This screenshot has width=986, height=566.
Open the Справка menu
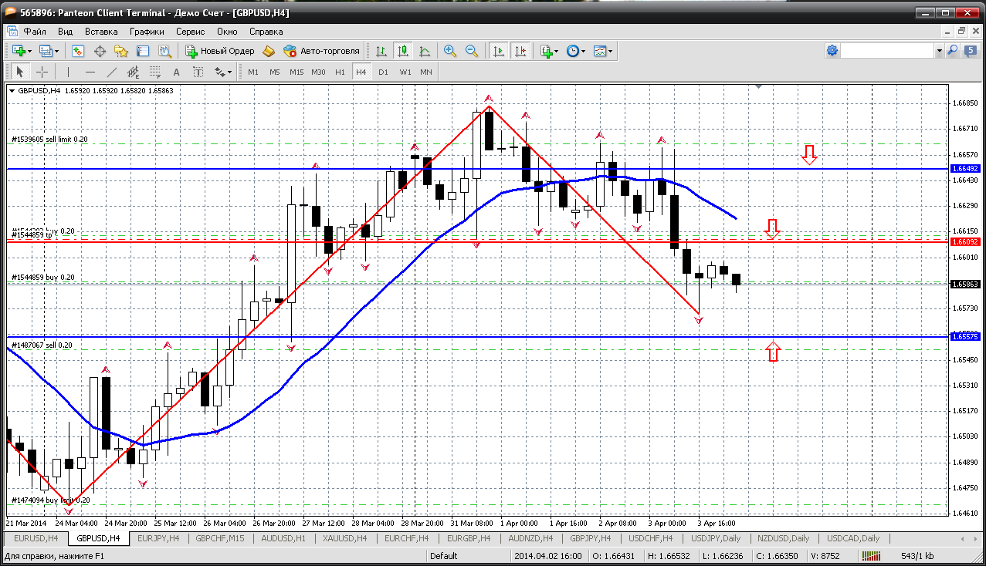(x=266, y=32)
